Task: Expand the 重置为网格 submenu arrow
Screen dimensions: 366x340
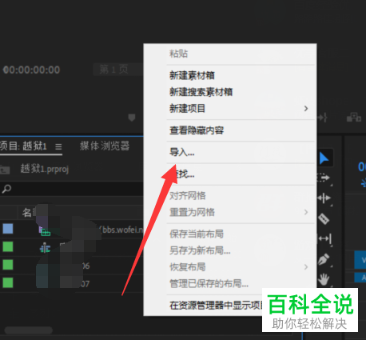Action: pyautogui.click(x=306, y=212)
